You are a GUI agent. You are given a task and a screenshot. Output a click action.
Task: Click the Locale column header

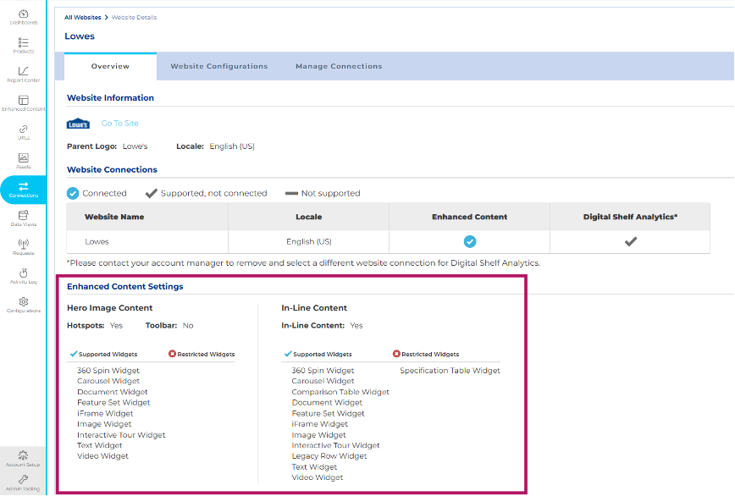[309, 217]
